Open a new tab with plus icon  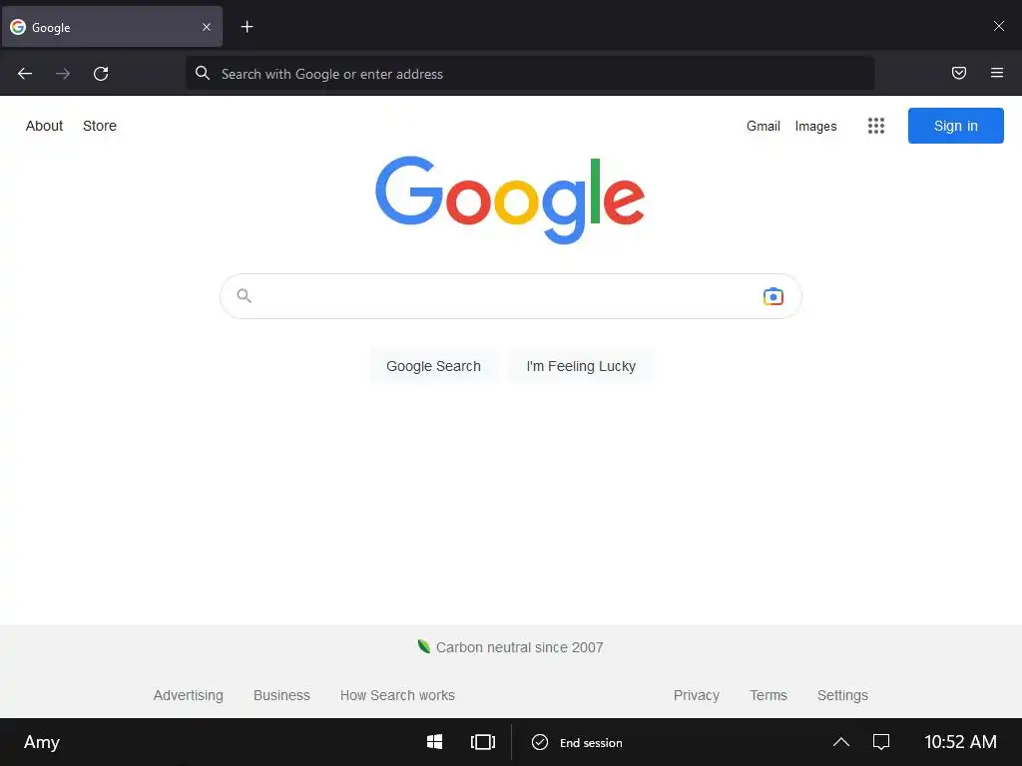tap(247, 27)
